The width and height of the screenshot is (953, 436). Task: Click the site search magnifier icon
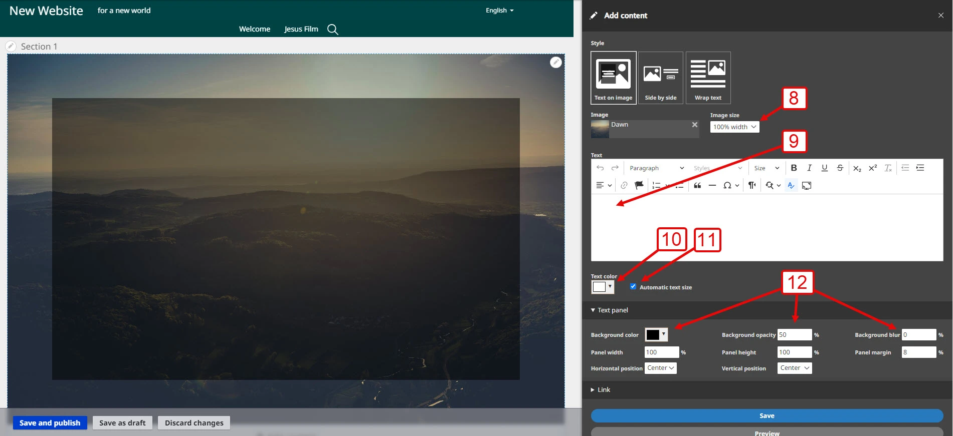click(332, 30)
